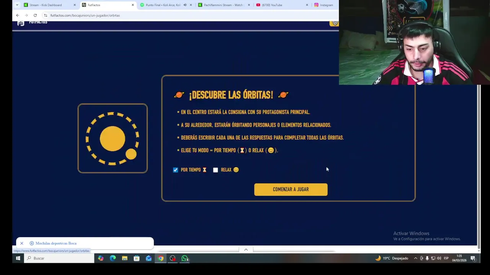Open Microsoft Edge from the taskbar

point(113,258)
